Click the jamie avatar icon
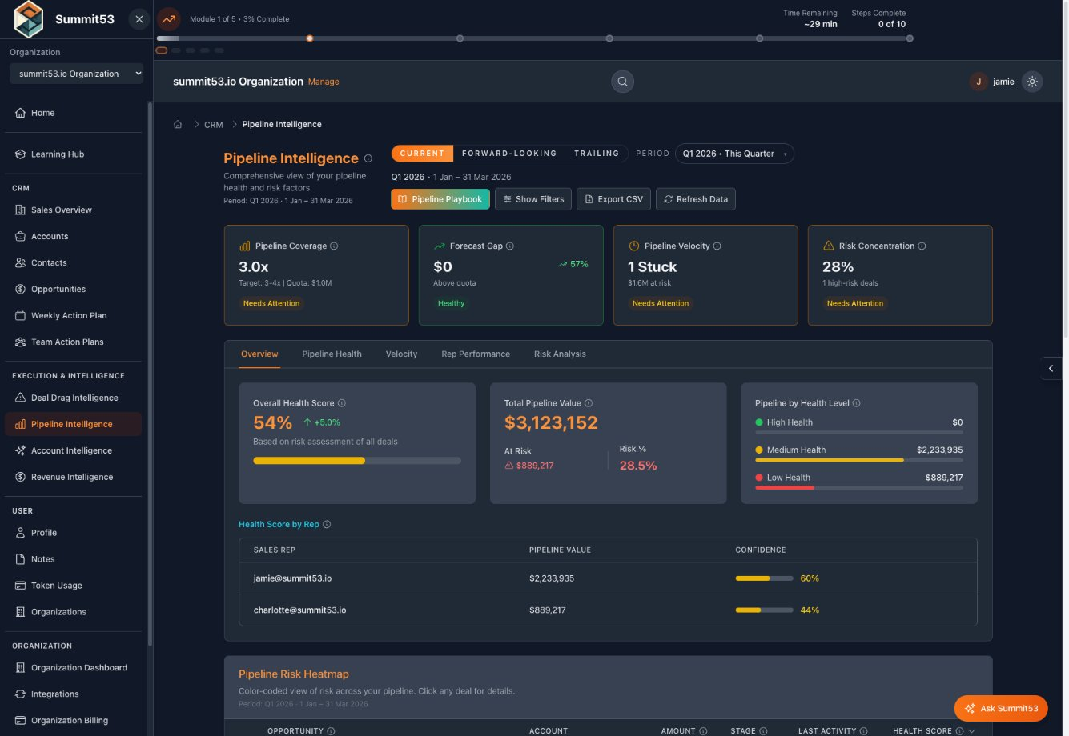 tap(978, 81)
